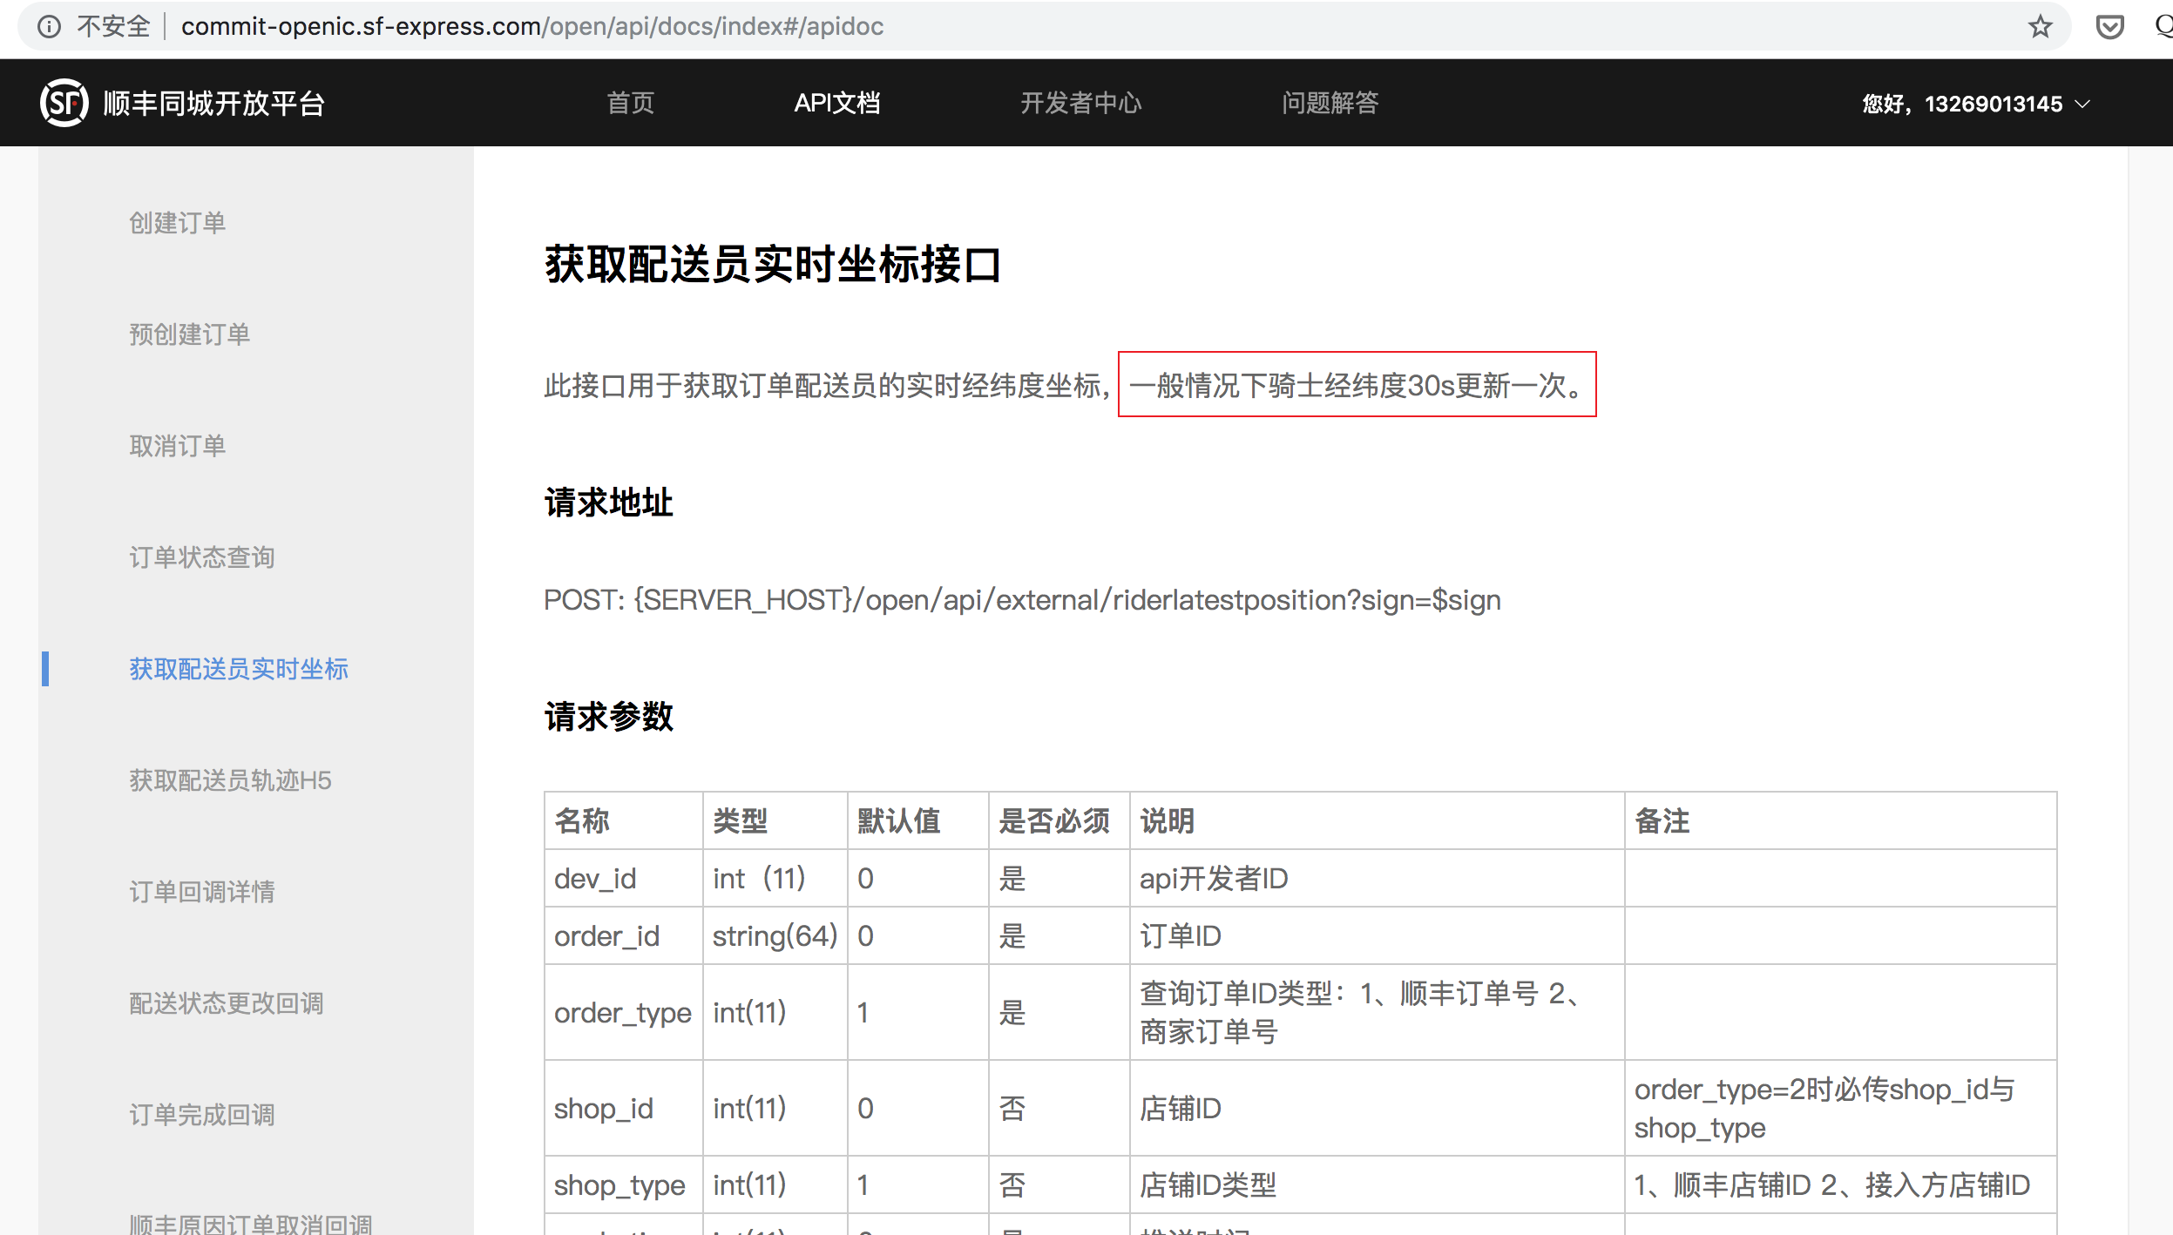Click the SF logo icon
This screenshot has height=1235, width=2173.
point(64,103)
